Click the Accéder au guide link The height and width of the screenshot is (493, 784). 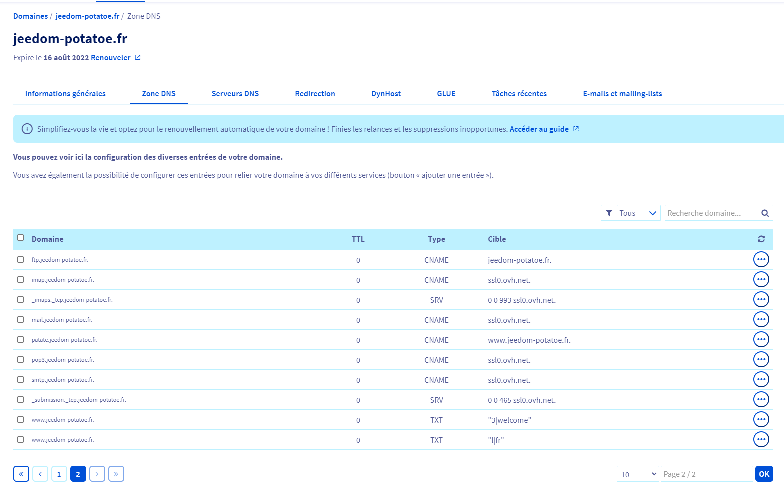click(x=539, y=129)
